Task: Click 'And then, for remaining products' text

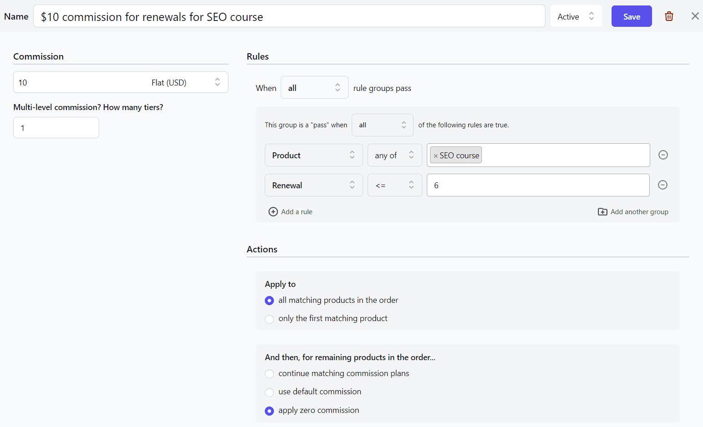Action: 350,357
